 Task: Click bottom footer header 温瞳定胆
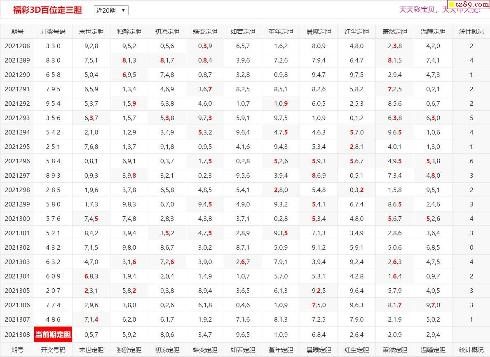pos(433,350)
